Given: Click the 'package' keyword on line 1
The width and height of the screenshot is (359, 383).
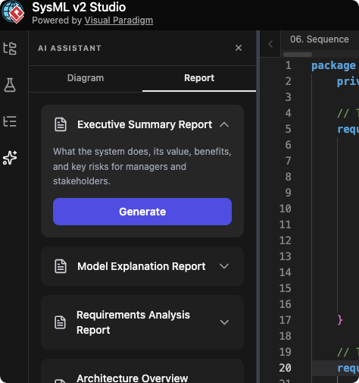Looking at the screenshot, I should [x=333, y=65].
